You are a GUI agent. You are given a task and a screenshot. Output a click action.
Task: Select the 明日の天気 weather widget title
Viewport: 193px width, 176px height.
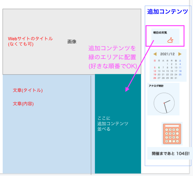(x=160, y=32)
